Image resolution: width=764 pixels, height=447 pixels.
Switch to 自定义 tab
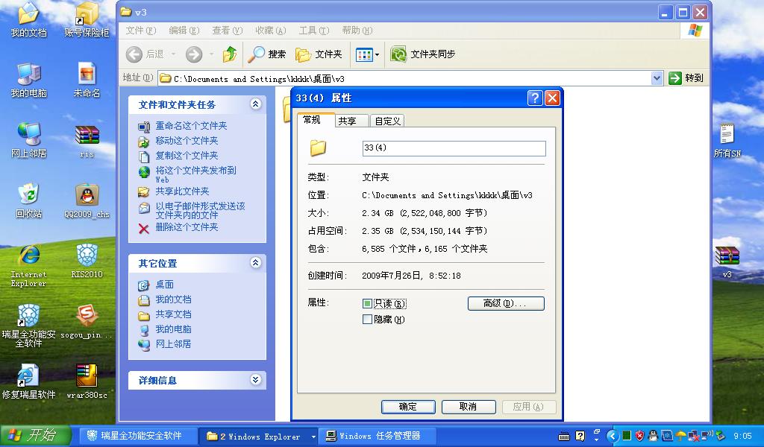point(387,121)
